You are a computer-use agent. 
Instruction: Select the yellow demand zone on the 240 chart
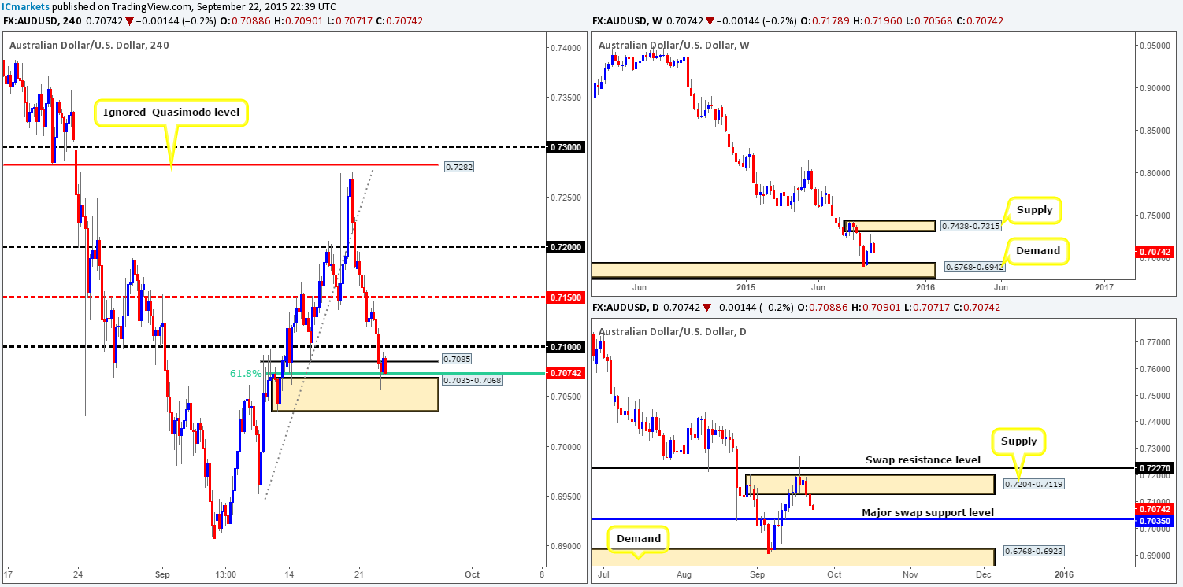point(354,394)
